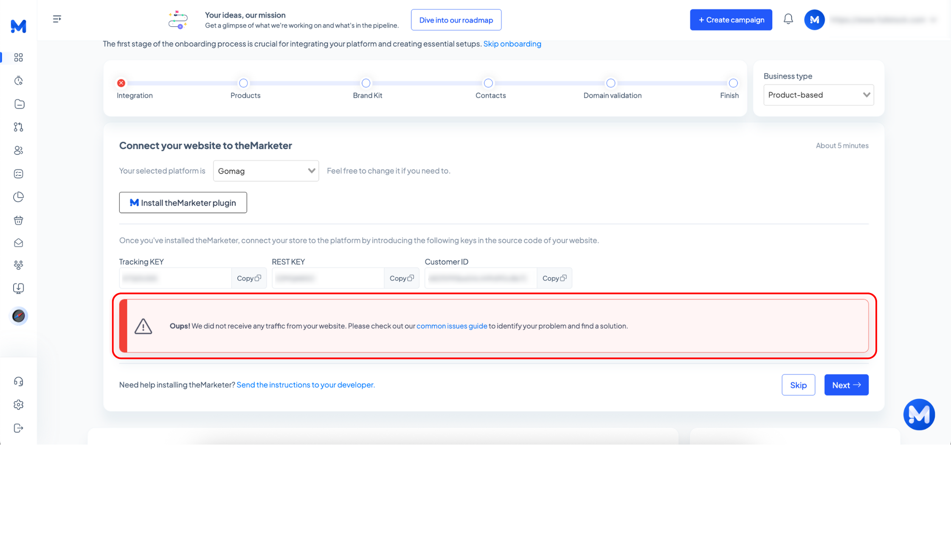Image resolution: width=951 pixels, height=535 pixels.
Task: Collapse the sidebar hamburger menu
Action: click(57, 19)
